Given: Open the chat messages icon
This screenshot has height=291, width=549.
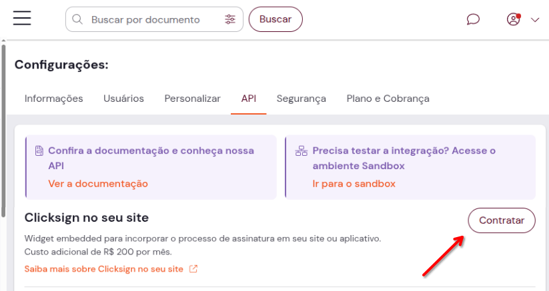Looking at the screenshot, I should pyautogui.click(x=473, y=19).
